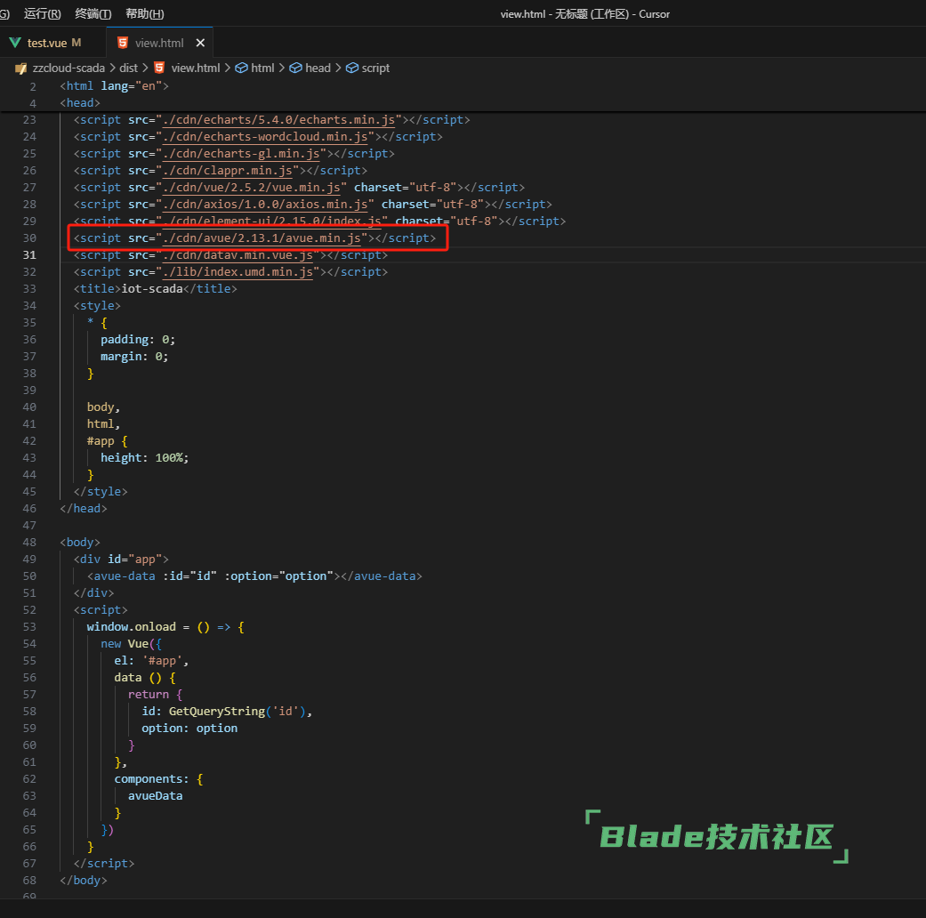Image resolution: width=926 pixels, height=918 pixels.
Task: Click the cube icon before head breadcrumb
Action: pos(295,68)
